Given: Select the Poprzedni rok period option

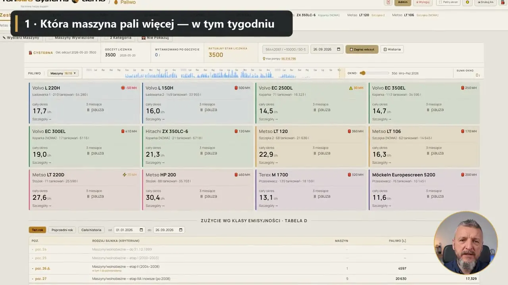Looking at the screenshot, I should 62,230.
